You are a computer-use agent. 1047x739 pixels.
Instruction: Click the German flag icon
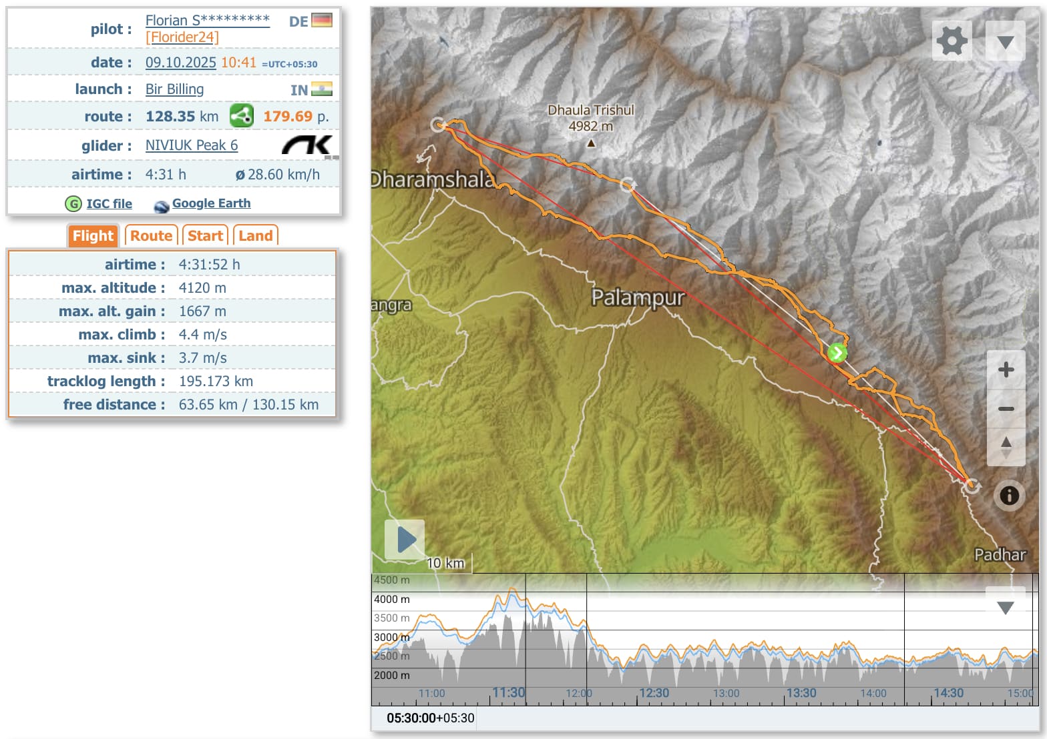(322, 21)
